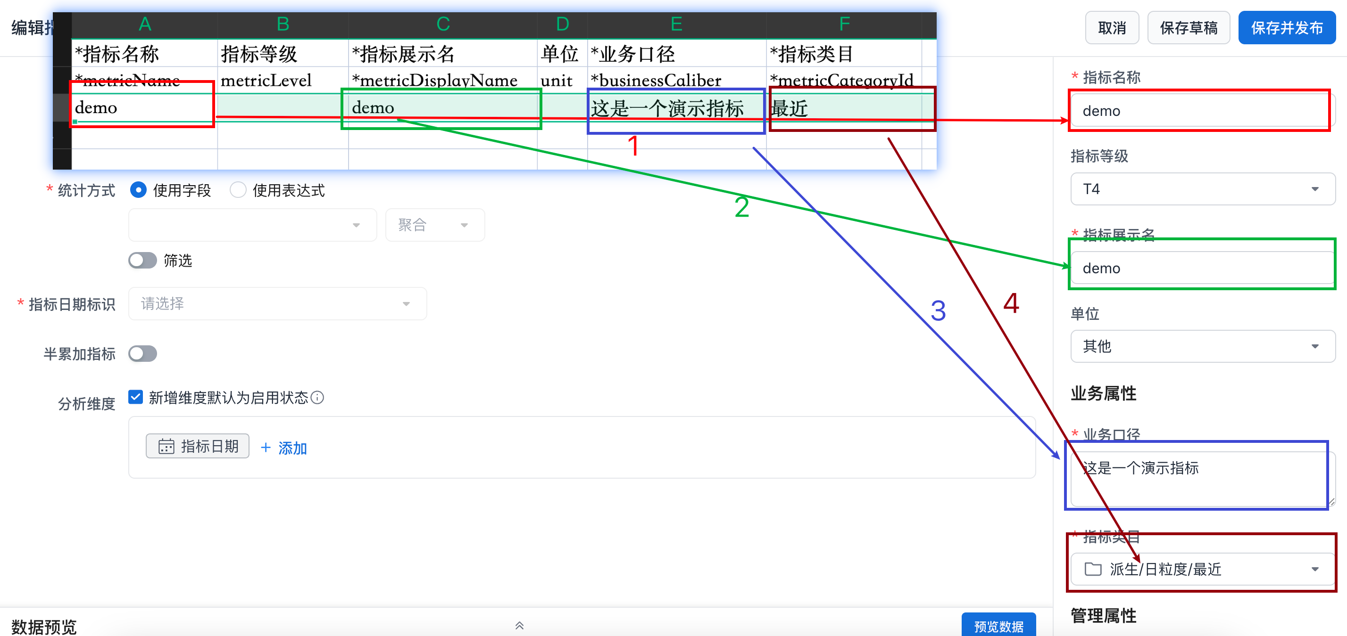
Task: Click the info icon beside default enabled dimensions
Action: point(317,398)
